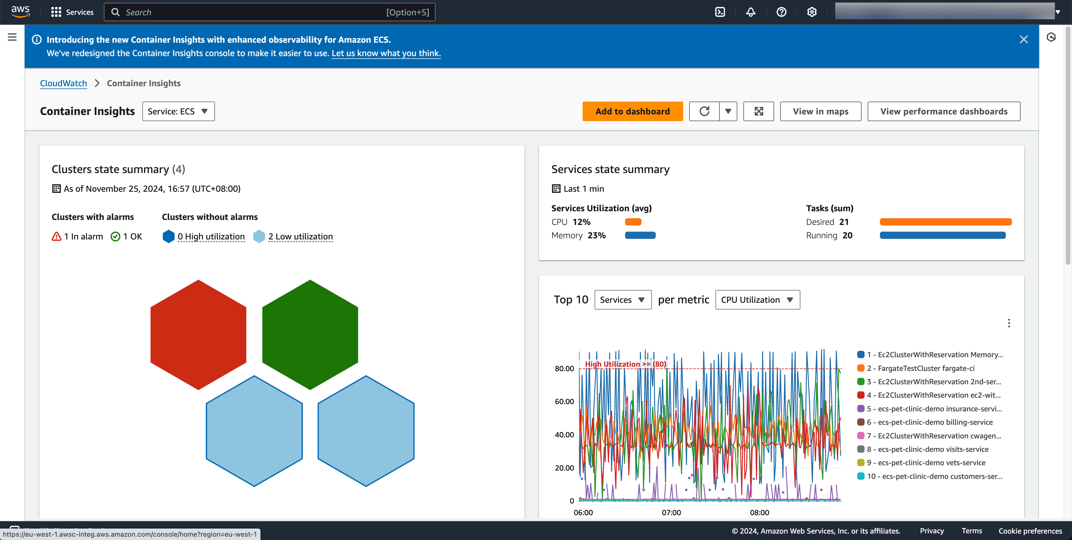
Task: Open the chart's three-dot options menu
Action: (x=1009, y=323)
